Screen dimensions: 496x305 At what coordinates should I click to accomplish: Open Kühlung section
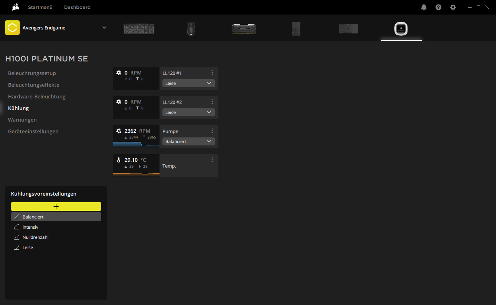click(18, 108)
